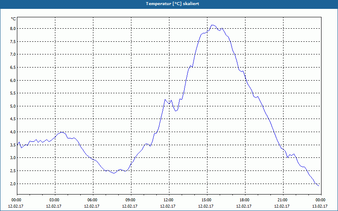The height and width of the screenshot is (211, 338).
Task: Click the 18:00 time axis label
Action: (x=245, y=200)
